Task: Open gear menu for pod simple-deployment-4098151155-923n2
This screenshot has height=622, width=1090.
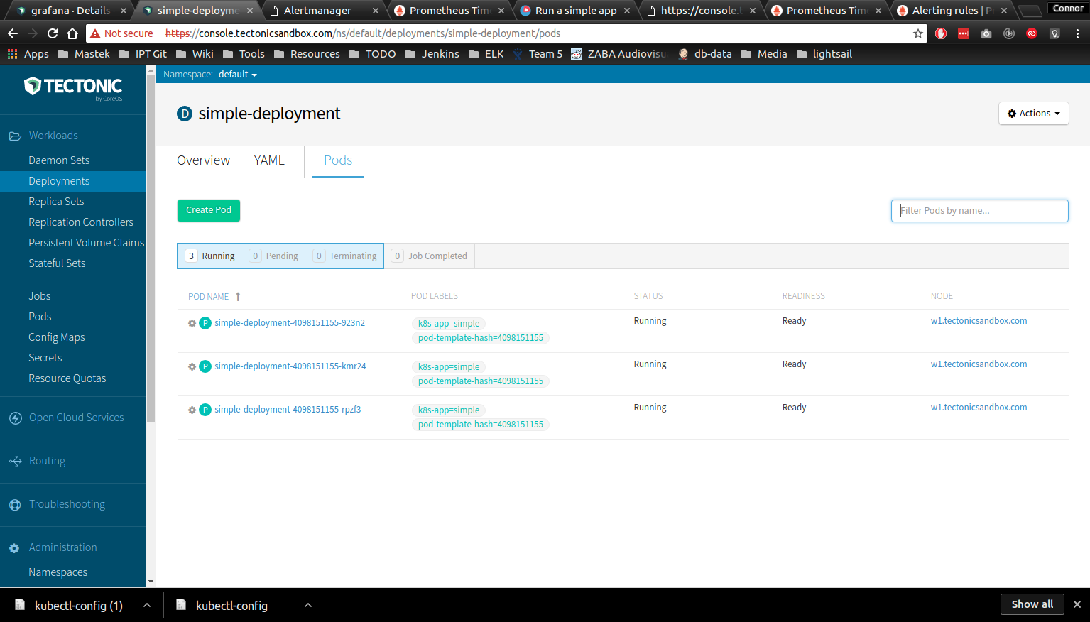Action: pos(192,323)
